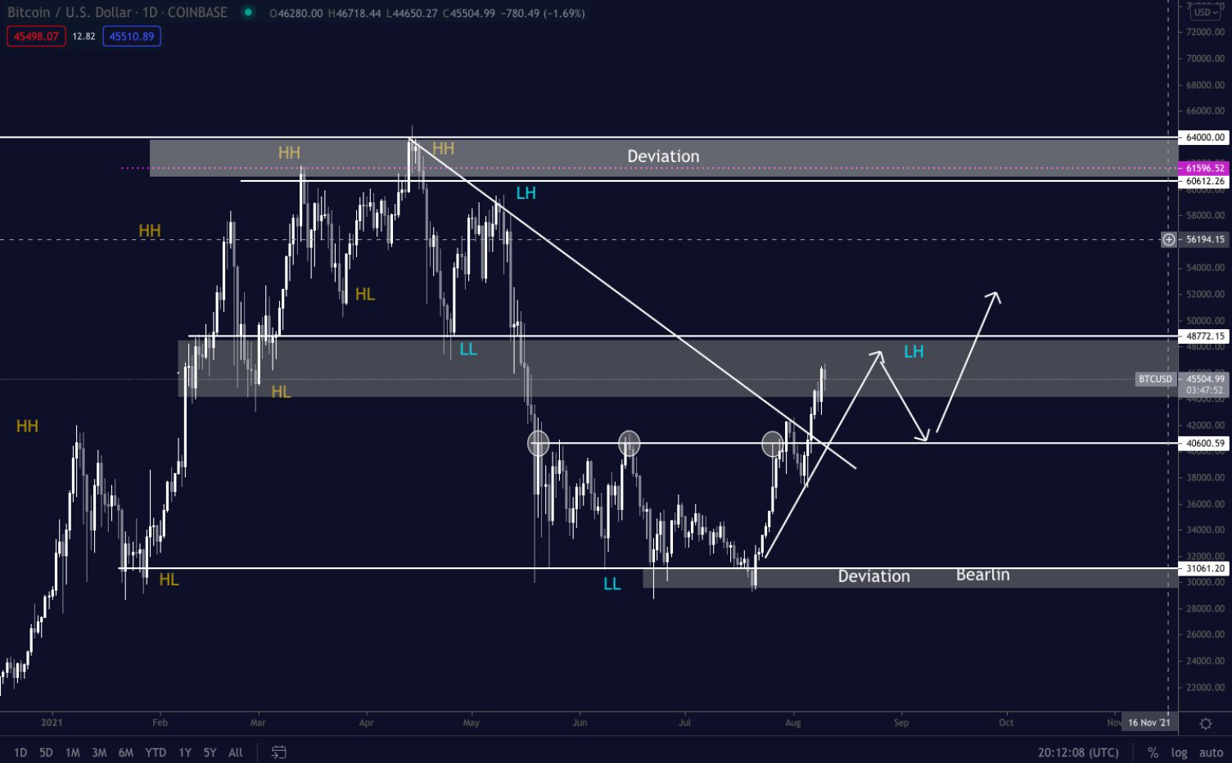Image resolution: width=1232 pixels, height=763 pixels.
Task: Click the red sell price 45498.07
Action: (36, 36)
